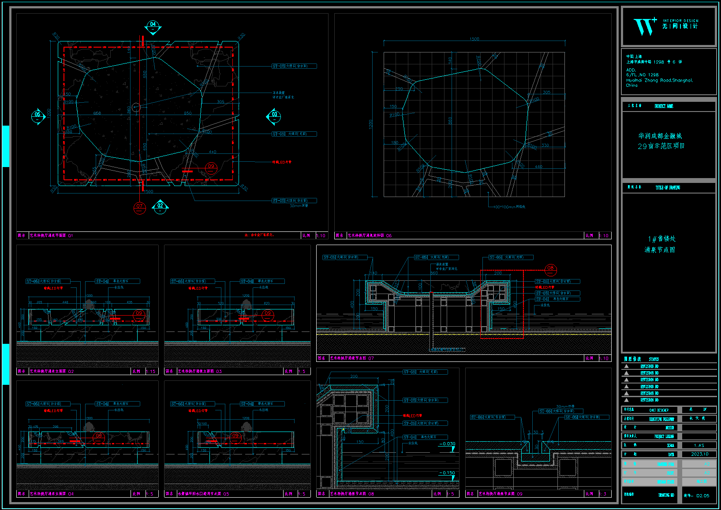Click the drawing 06 title label
Screen dimensions: 721x510
[x=370, y=235]
